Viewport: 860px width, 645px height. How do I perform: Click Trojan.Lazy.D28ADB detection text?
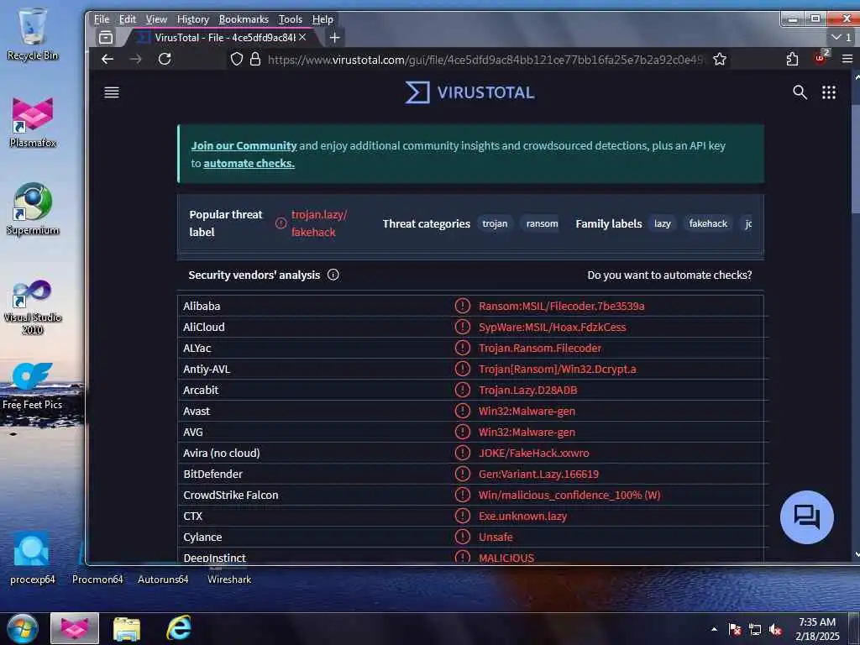[527, 390]
